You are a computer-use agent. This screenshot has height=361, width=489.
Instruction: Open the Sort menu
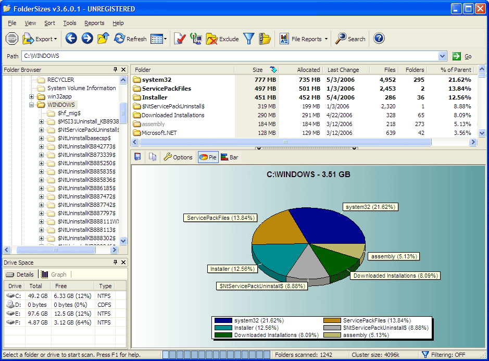click(x=49, y=23)
